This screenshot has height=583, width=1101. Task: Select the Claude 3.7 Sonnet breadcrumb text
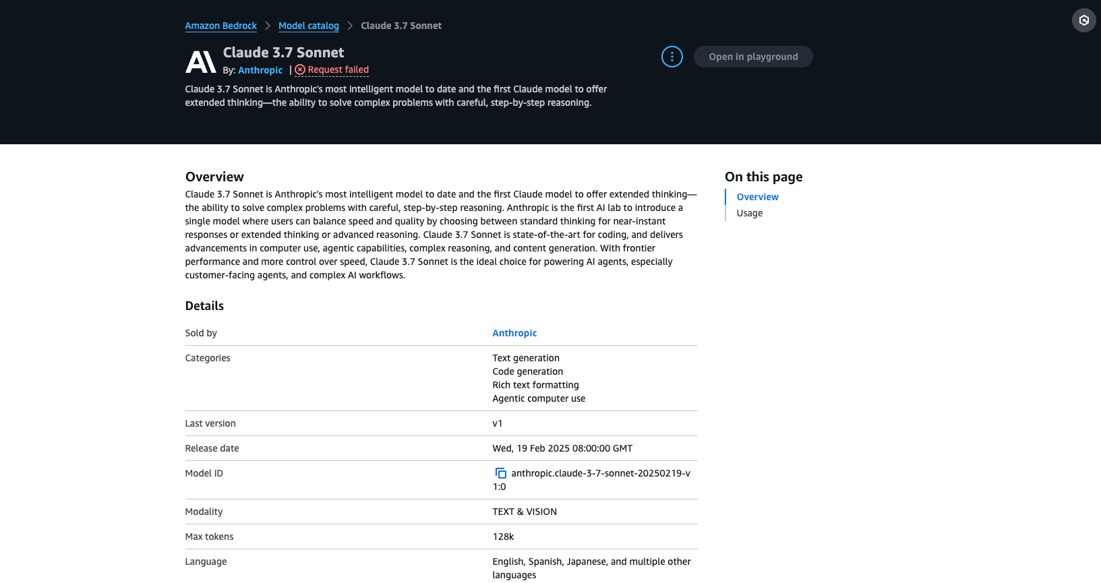click(x=401, y=26)
